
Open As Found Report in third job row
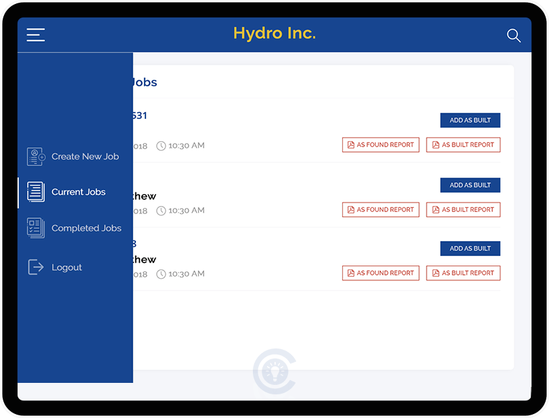[381, 273]
